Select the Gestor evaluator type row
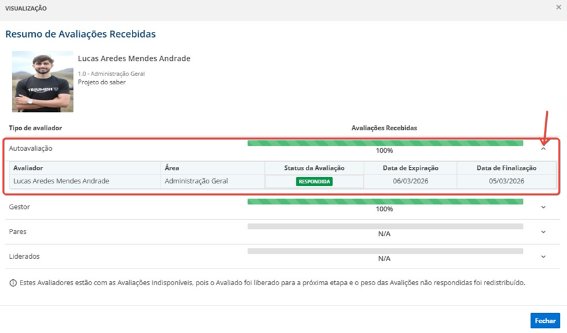 tap(20, 207)
